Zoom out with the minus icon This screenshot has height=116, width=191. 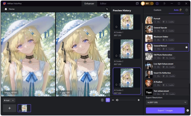(113, 100)
